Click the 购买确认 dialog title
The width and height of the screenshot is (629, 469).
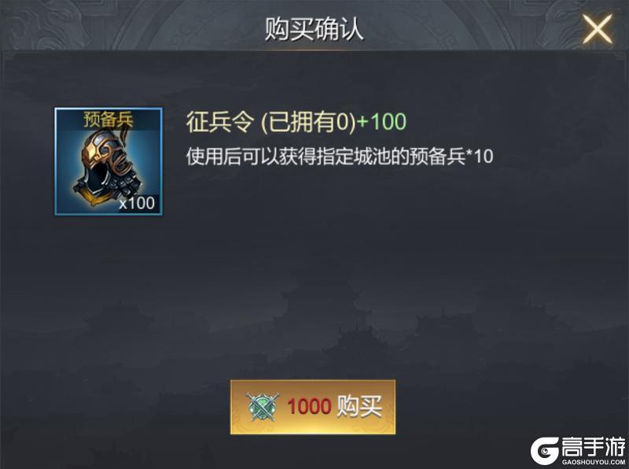tap(314, 29)
